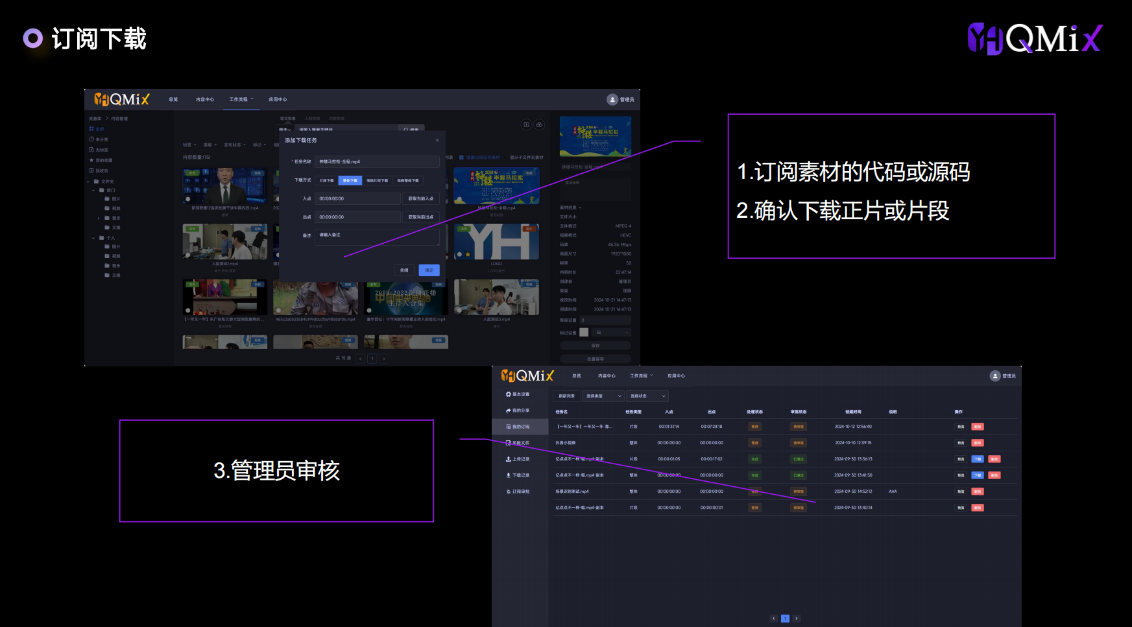This screenshot has height=627, width=1132.
Task: Click 关闭 in the download task dialog
Action: click(x=404, y=270)
